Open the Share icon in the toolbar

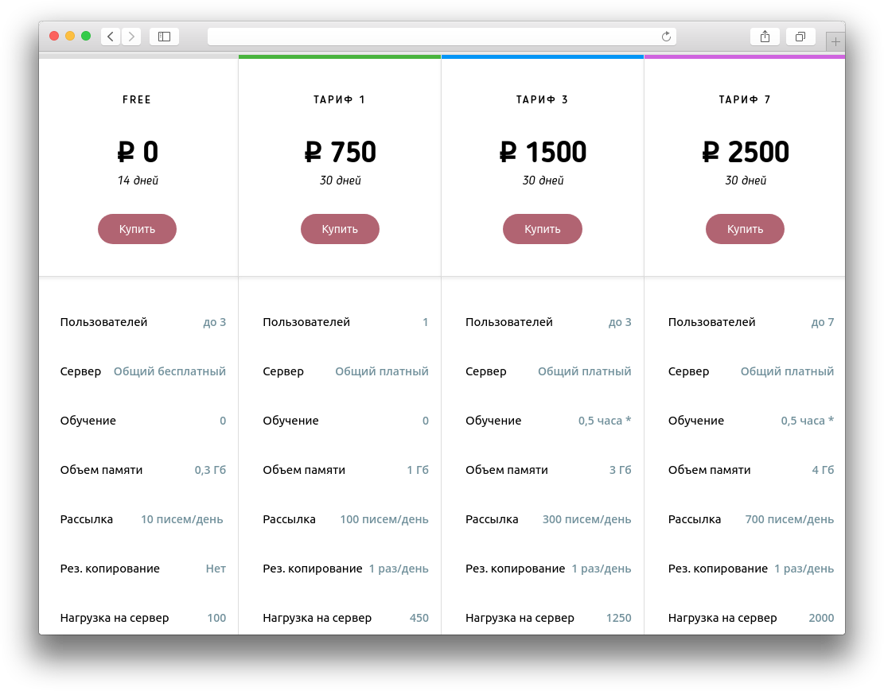[x=765, y=37]
